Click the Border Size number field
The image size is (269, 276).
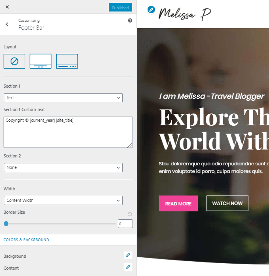click(125, 224)
